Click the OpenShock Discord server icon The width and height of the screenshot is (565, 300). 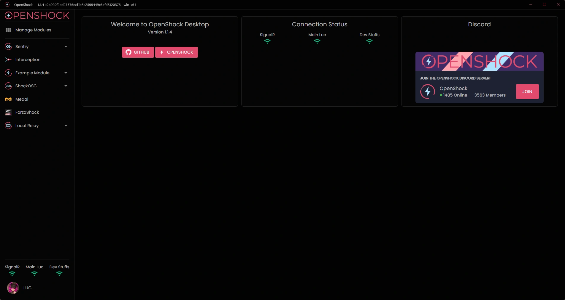[x=428, y=92]
